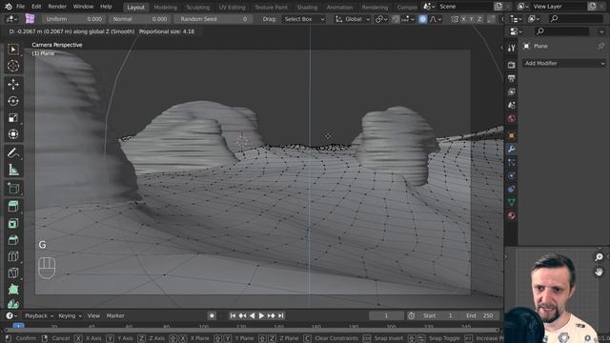Click the zoom magnifier gizmo in lower-right editor
The height and width of the screenshot is (343, 610).
click(599, 257)
